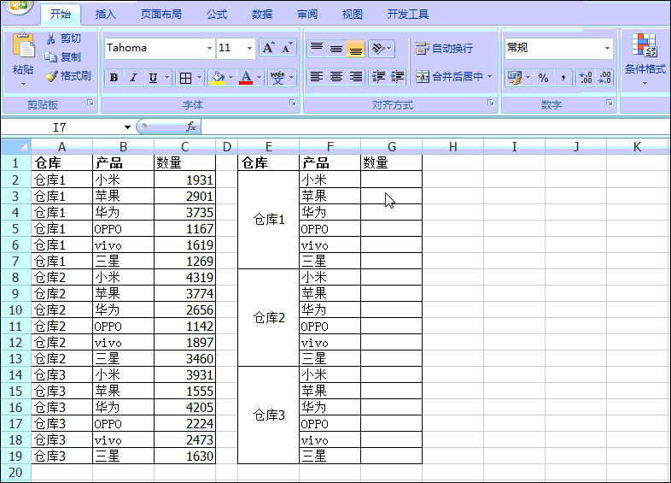Toggle Bold formatting
Viewport: 671px width, 483px height.
[x=114, y=78]
